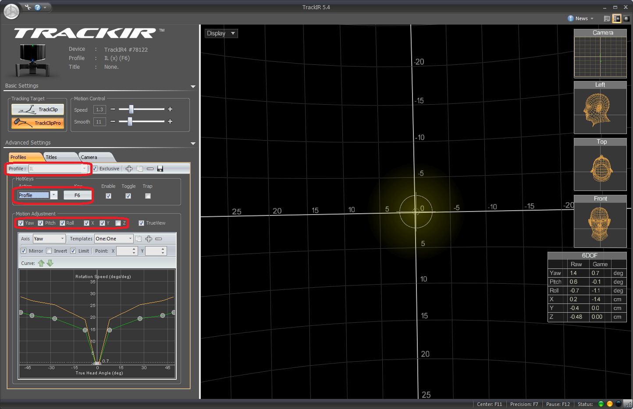The height and width of the screenshot is (409, 633).
Task: Open the wrench tools icon in title bar
Action: click(28, 7)
